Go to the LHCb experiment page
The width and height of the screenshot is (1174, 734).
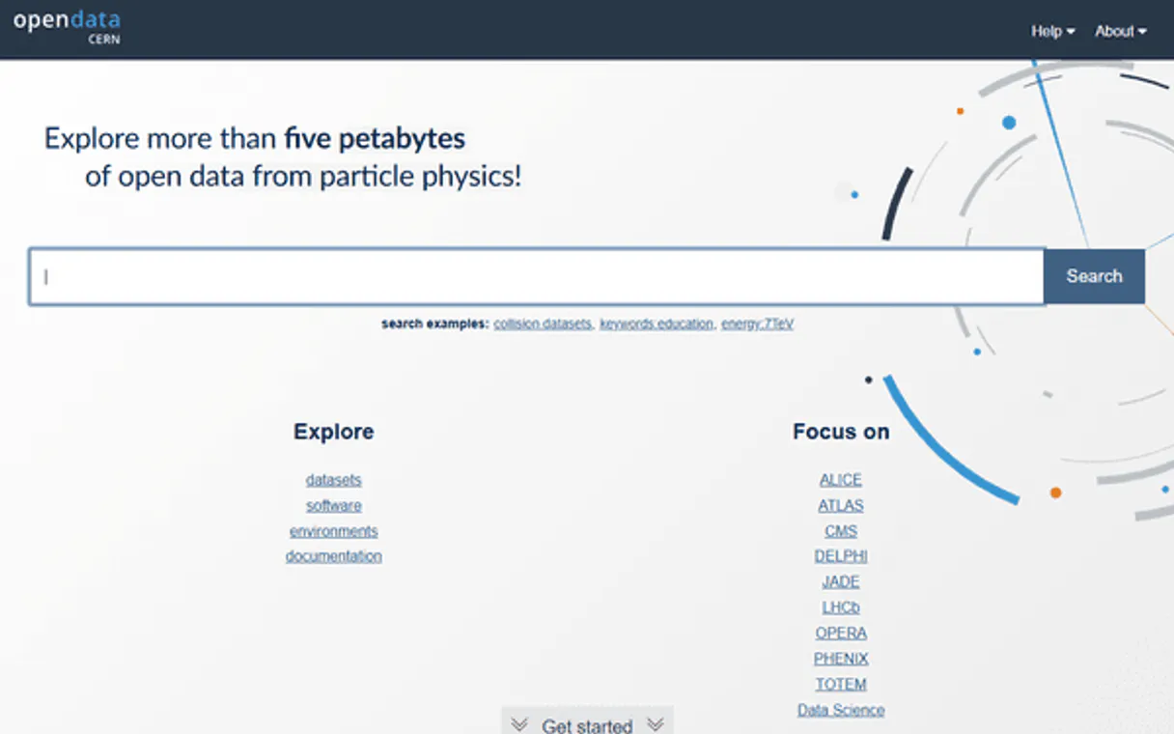(x=841, y=607)
